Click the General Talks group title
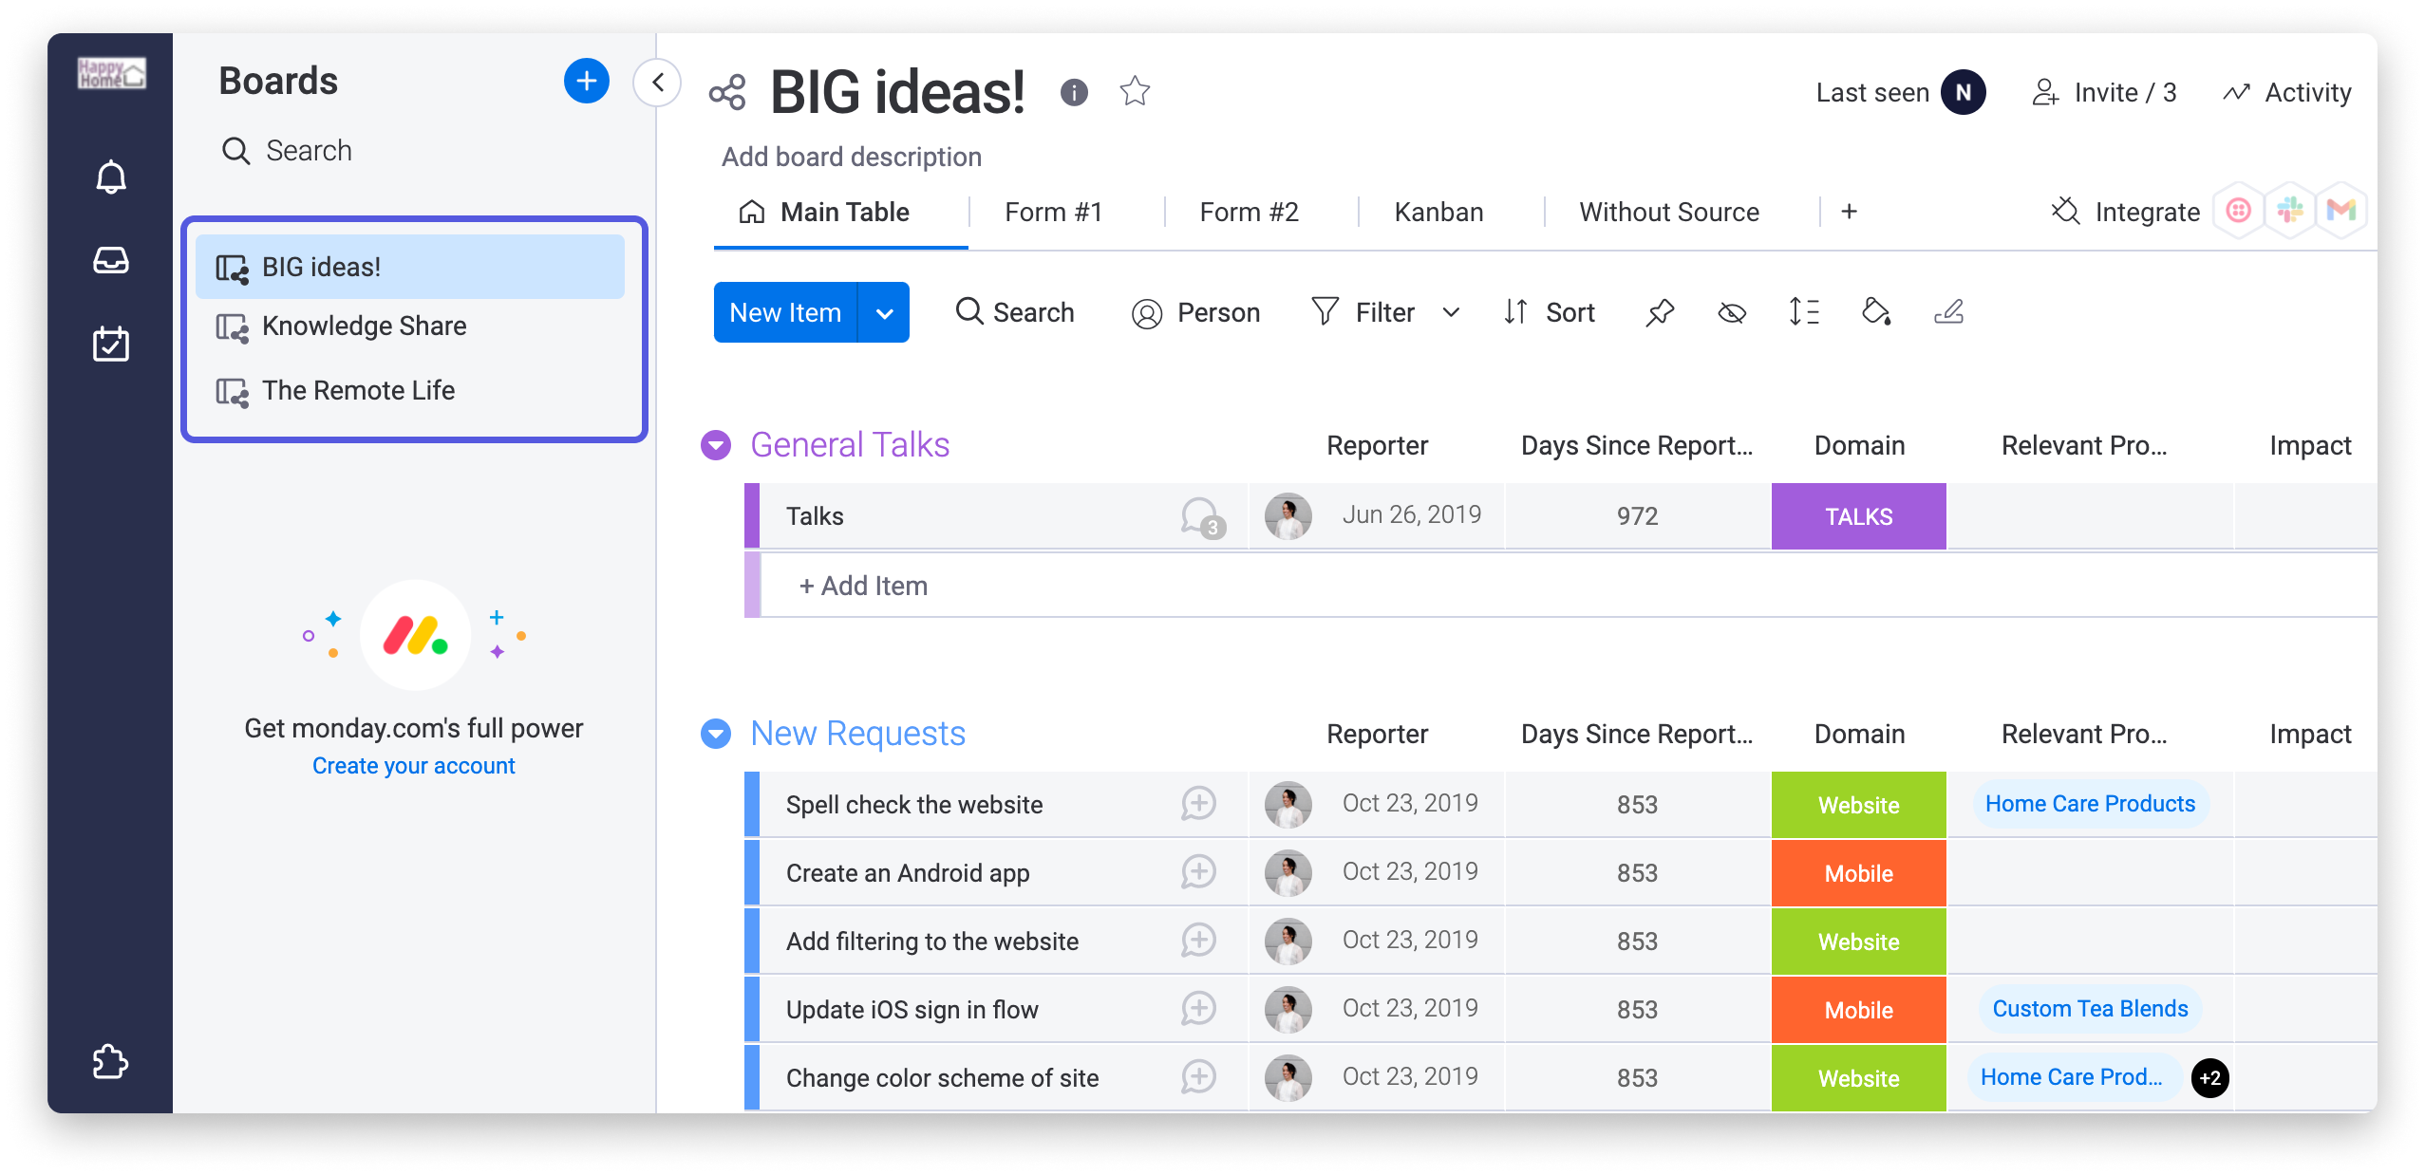Image resolution: width=2425 pixels, height=1175 pixels. [x=850, y=445]
